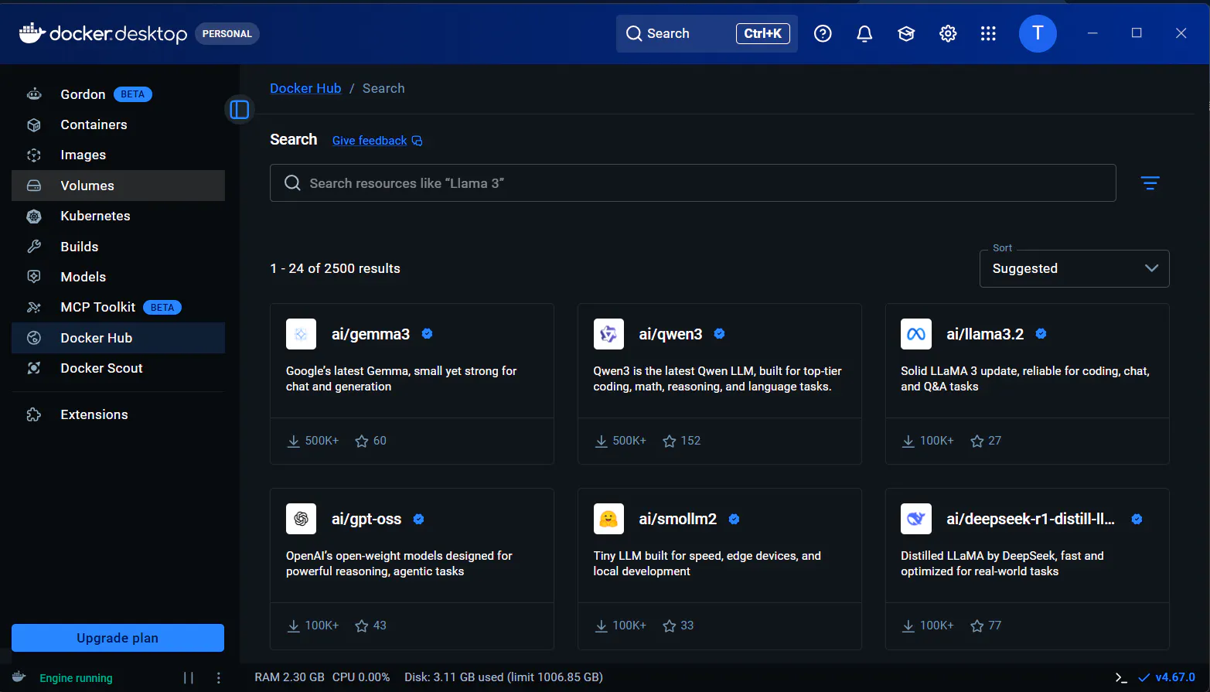Follow the Docker Hub breadcrumb link

click(305, 88)
